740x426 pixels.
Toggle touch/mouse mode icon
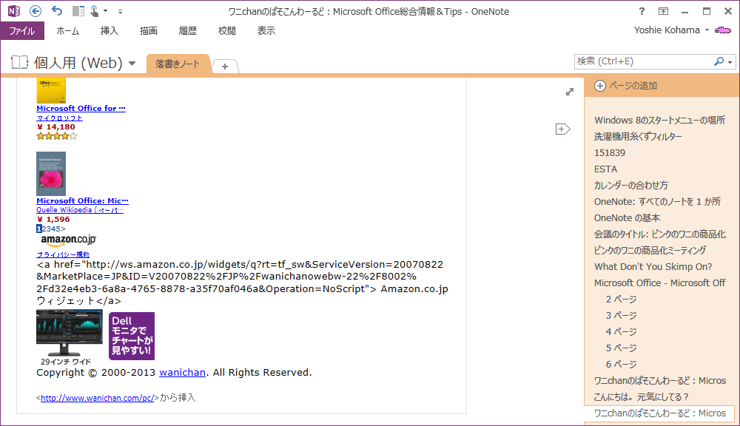click(95, 11)
